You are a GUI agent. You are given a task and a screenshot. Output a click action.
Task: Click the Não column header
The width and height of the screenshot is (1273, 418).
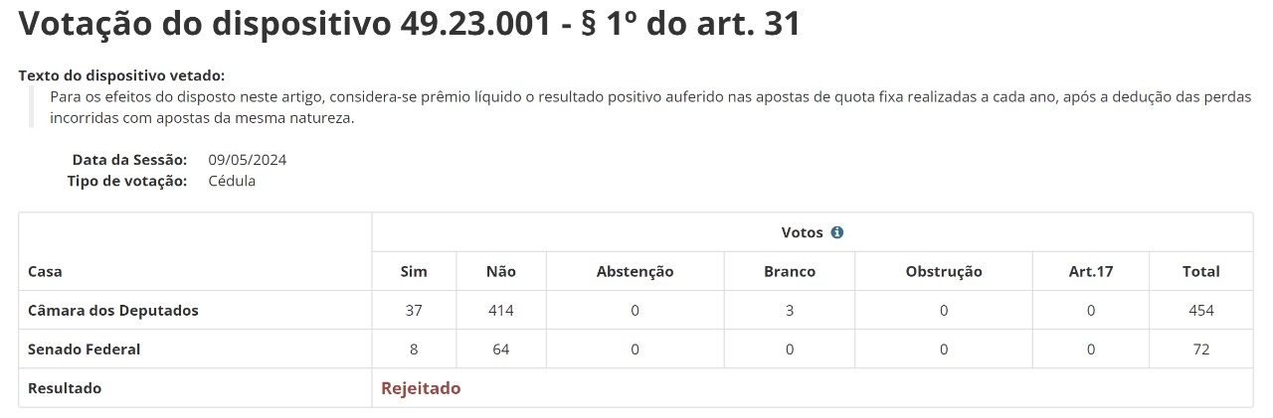pos(501,271)
